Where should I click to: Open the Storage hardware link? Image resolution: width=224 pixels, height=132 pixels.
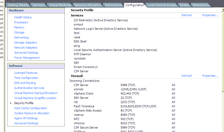(19, 32)
